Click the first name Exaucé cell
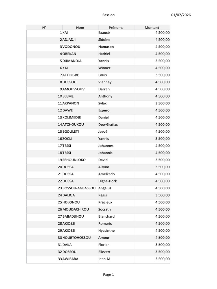This screenshot has height=289, width=217. 116,33
